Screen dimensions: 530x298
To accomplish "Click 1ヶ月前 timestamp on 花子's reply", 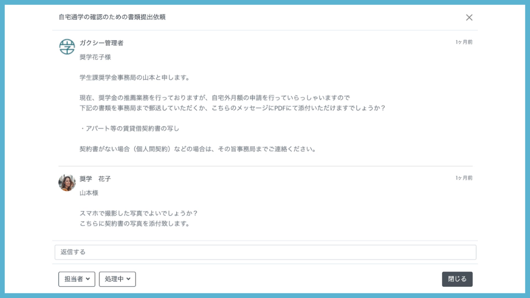I will click(x=464, y=178).
